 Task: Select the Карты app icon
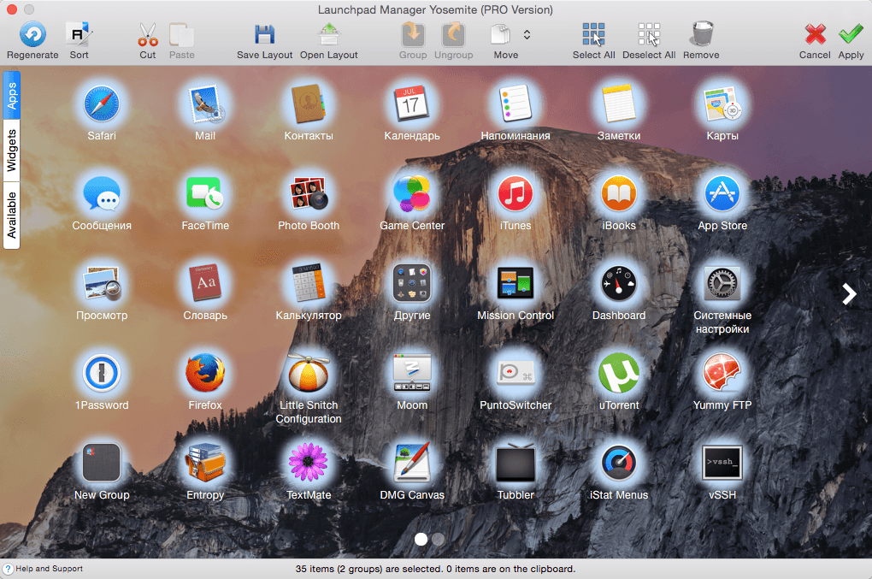722,104
